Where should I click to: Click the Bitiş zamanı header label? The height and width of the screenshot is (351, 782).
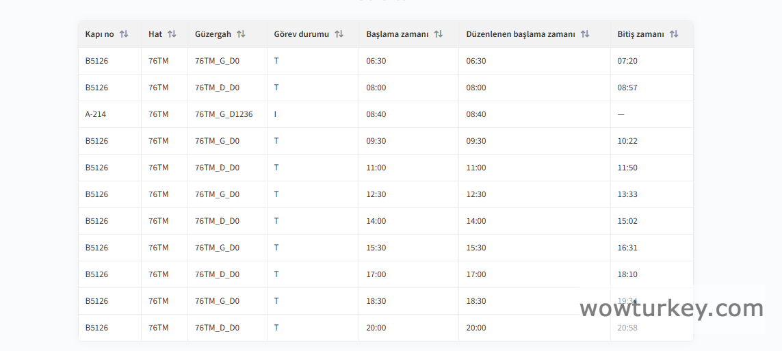coord(640,34)
